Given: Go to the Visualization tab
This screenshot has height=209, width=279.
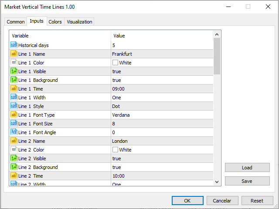Looking at the screenshot, I should (79, 22).
